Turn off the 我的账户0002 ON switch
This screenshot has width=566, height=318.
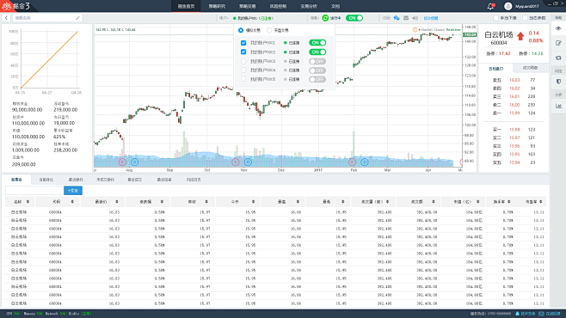(x=317, y=52)
